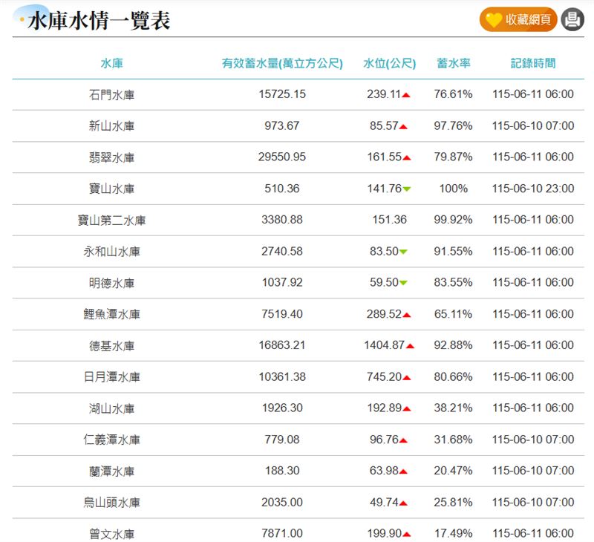
Task: Select the 湖山水庫 row name
Action: coord(112,408)
